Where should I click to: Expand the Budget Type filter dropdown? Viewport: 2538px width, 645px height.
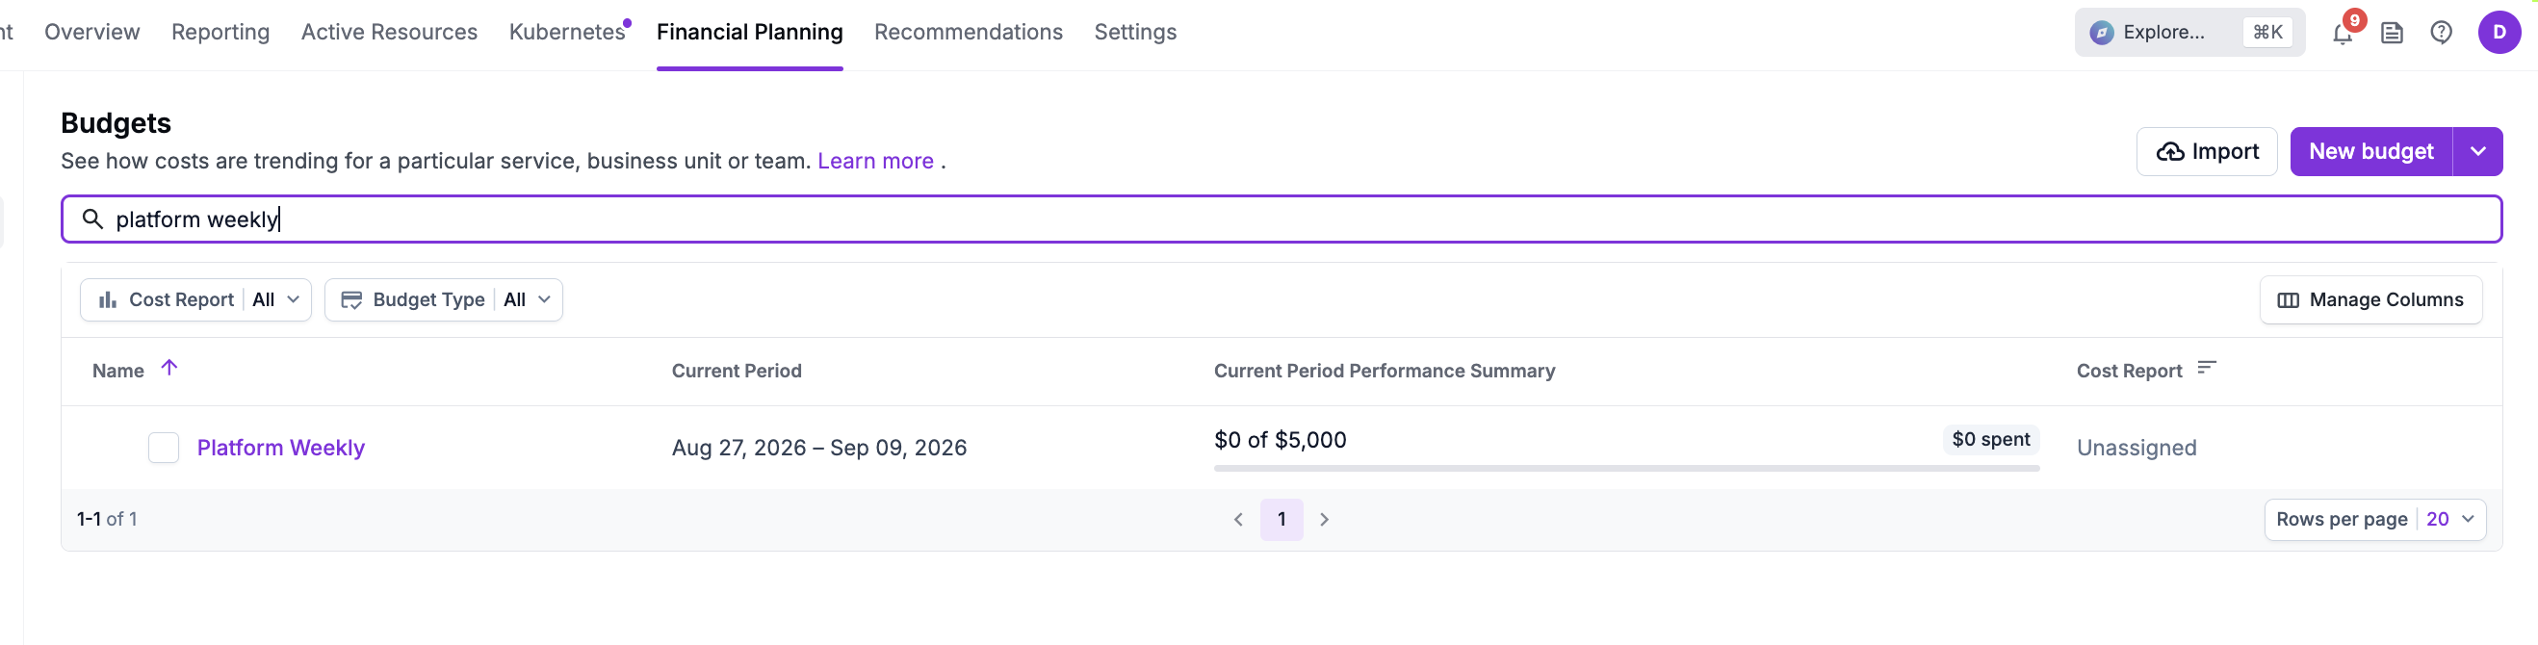tap(443, 299)
